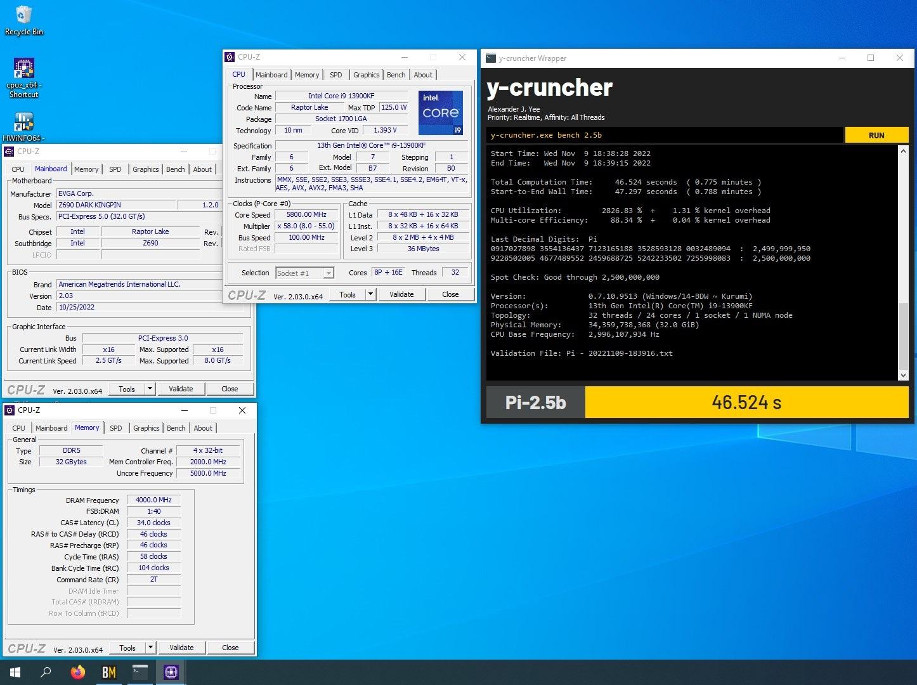
Task: Expand the Socket #1 selection combo box
Action: click(305, 273)
